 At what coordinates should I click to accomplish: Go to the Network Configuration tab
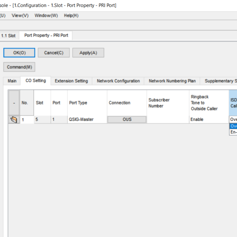coord(118,81)
